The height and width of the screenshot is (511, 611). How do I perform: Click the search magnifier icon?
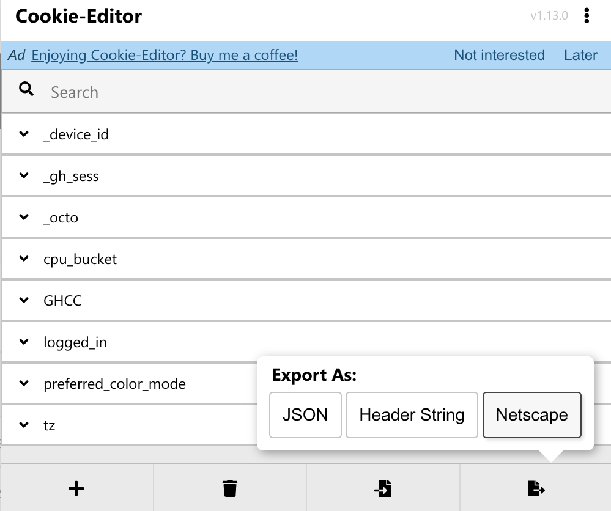tap(26, 89)
